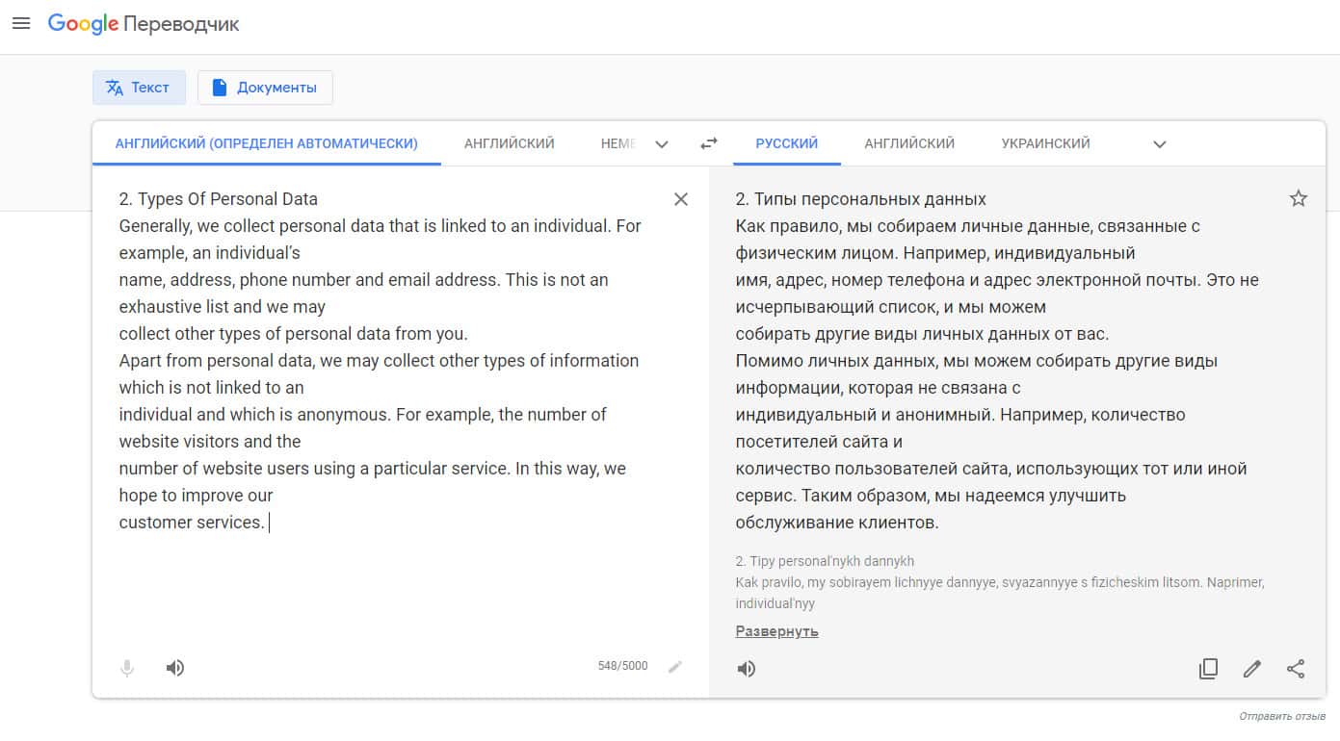
Task: Open the hamburger main menu
Action: pyautogui.click(x=21, y=23)
